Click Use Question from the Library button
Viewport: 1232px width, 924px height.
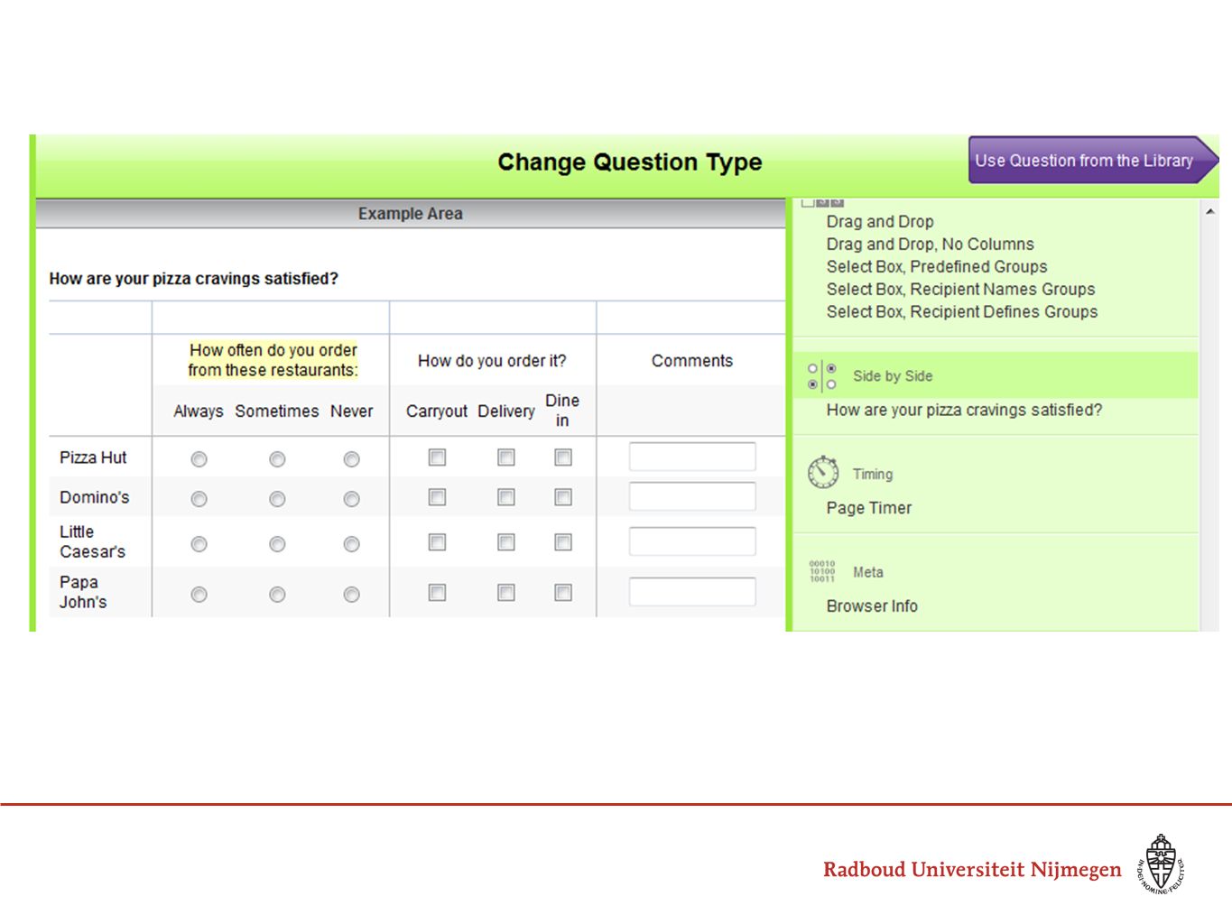tap(1093, 161)
